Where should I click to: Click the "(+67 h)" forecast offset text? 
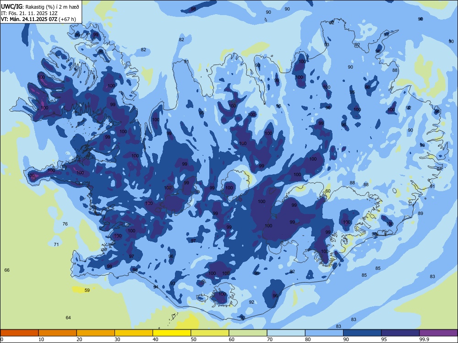click(x=67, y=19)
